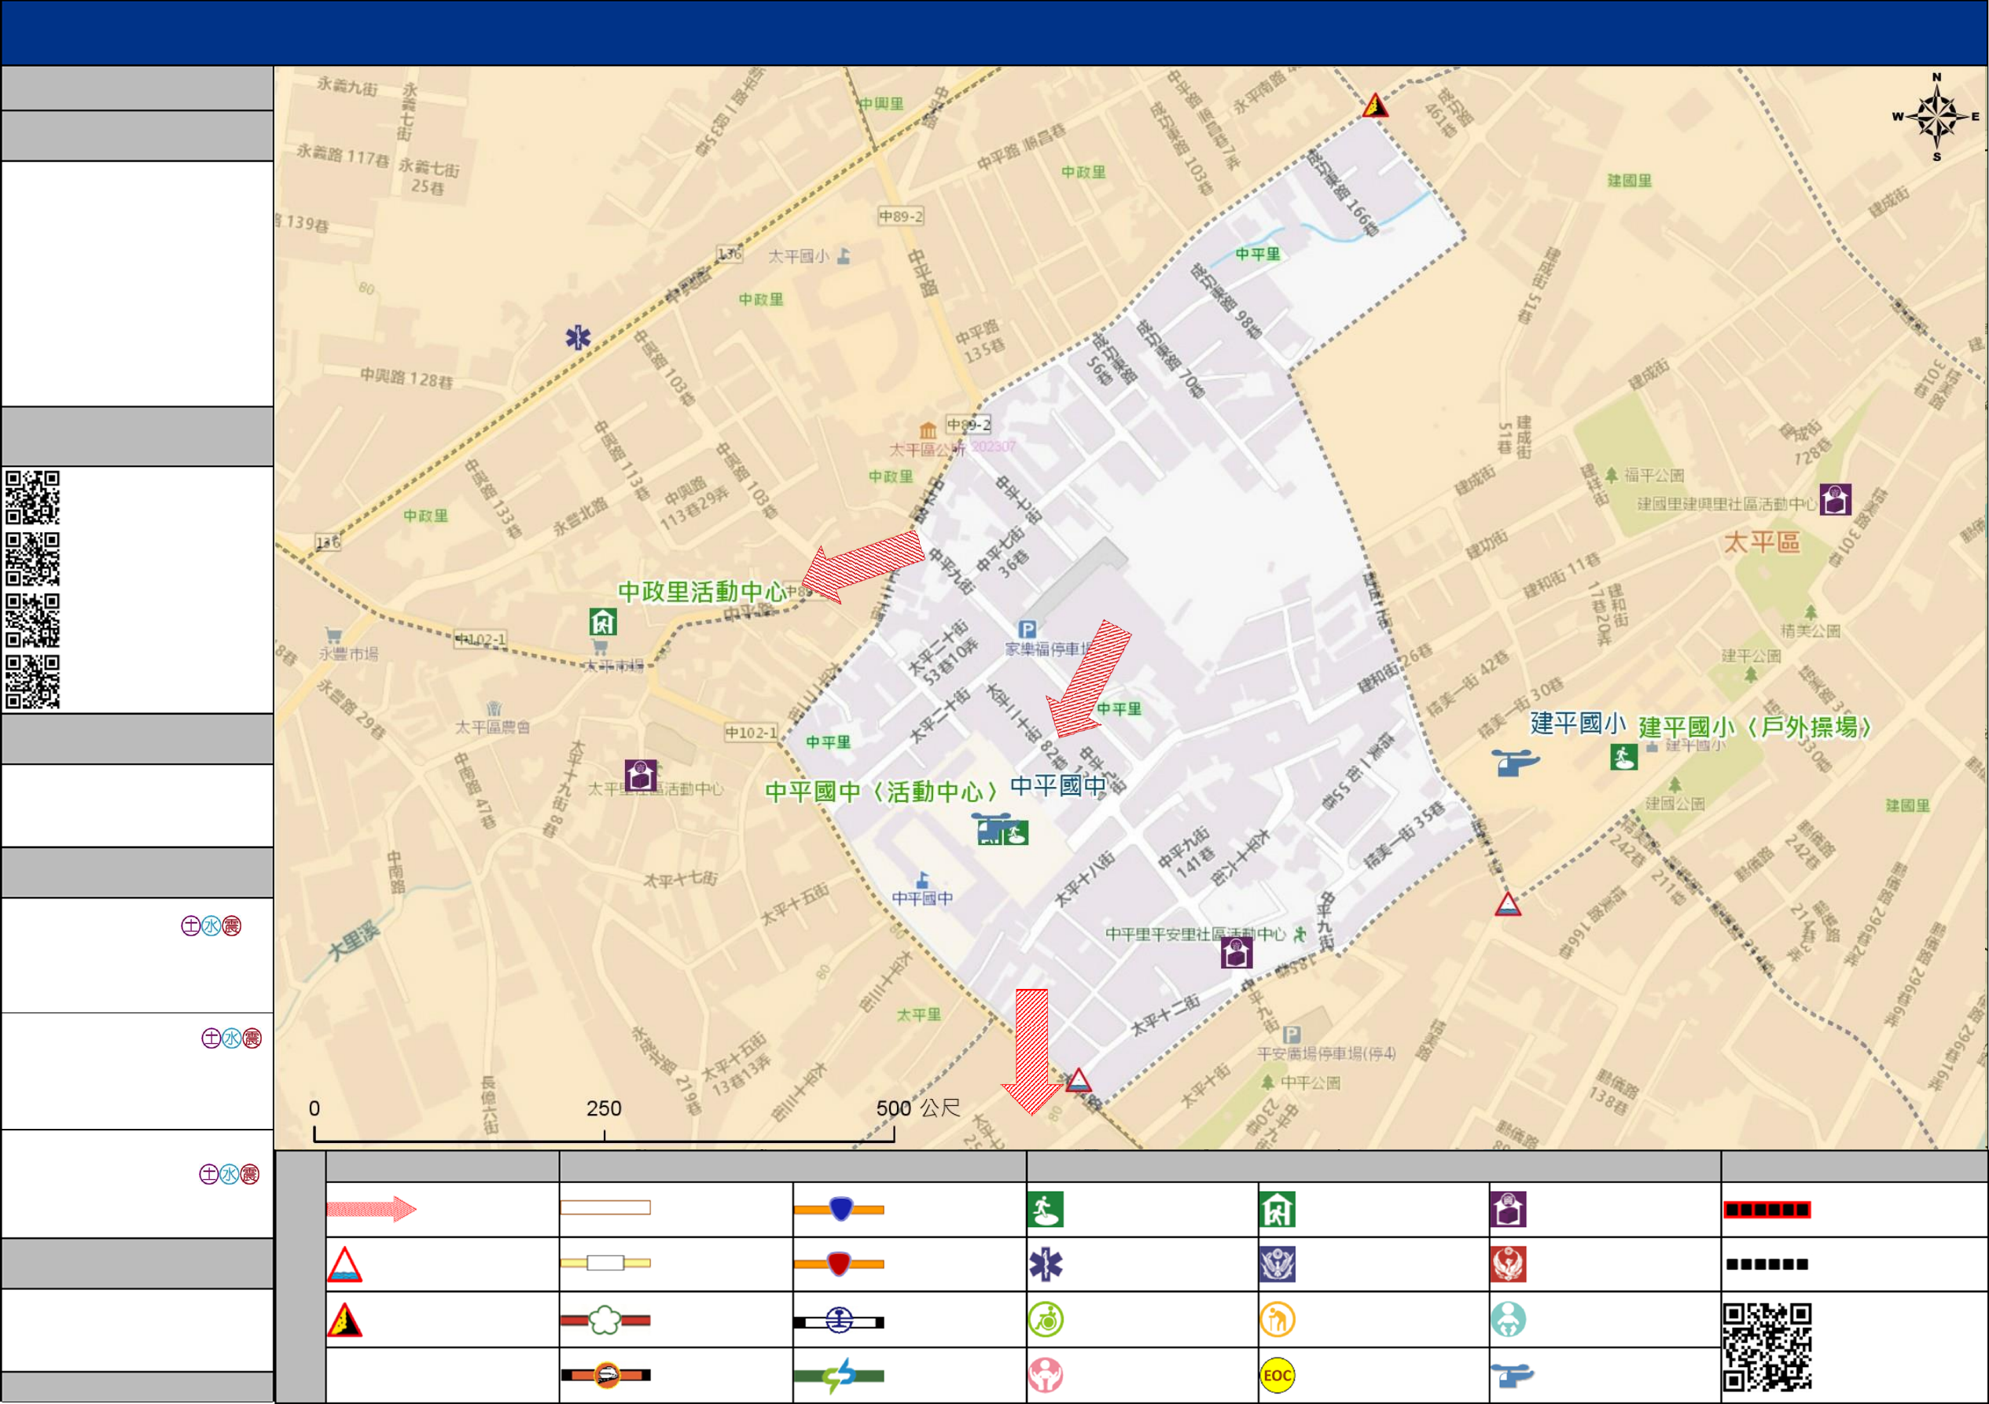Click orange line with red shield legend symbol

click(840, 1264)
